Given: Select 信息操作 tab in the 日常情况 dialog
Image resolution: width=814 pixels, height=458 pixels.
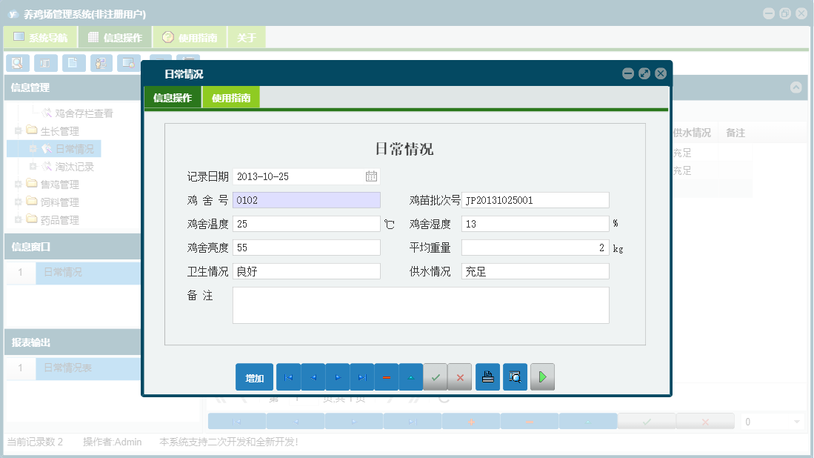Looking at the screenshot, I should point(173,98).
